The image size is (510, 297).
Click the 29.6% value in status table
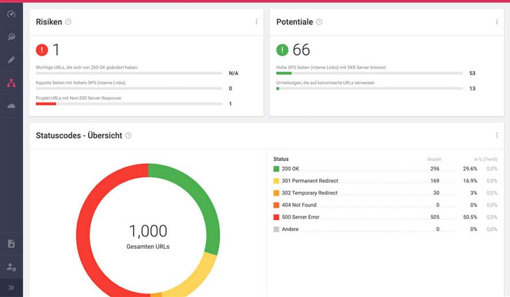point(470,169)
